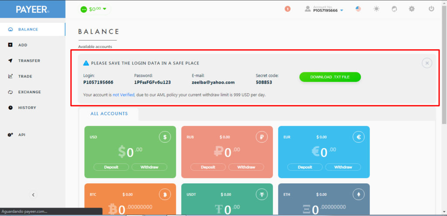Viewport: 447px width, 216px height.
Task: Click the ruble icon on RUB card
Action: (262, 137)
